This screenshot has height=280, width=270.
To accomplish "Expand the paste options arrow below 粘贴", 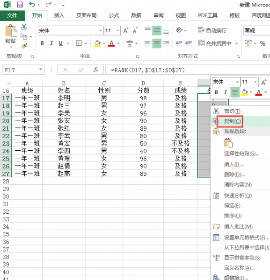I will 11,47.
